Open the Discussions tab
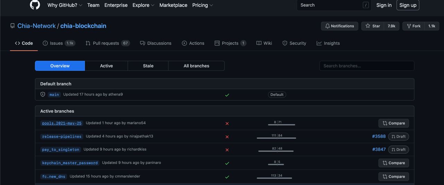The height and width of the screenshot is (185, 444). point(156,43)
